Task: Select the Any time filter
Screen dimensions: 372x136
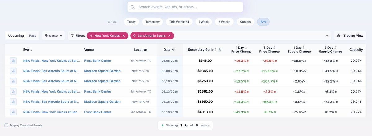Action: 263,22
